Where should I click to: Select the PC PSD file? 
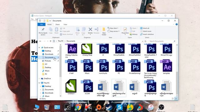tap(119, 67)
